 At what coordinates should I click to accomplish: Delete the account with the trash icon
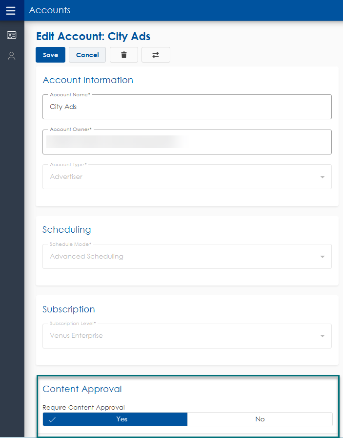point(124,55)
